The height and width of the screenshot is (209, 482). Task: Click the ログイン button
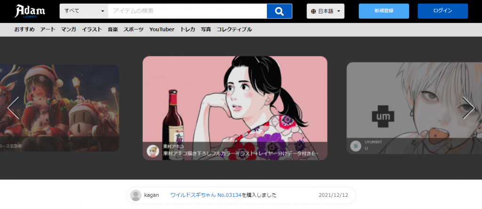[442, 11]
